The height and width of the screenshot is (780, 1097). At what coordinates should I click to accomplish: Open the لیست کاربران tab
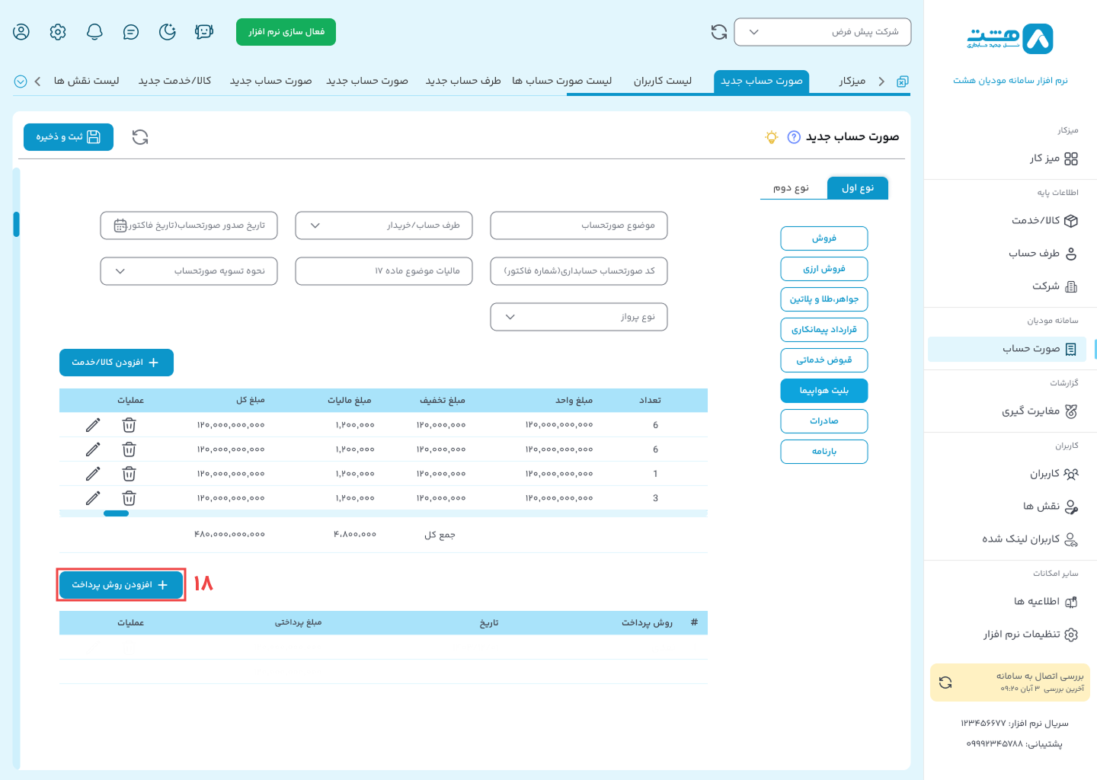(x=662, y=81)
